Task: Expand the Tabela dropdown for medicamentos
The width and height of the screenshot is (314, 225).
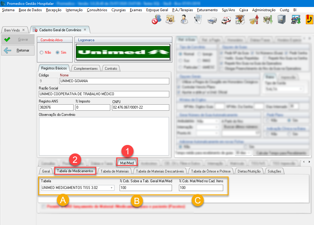Action: pyautogui.click(x=111, y=188)
